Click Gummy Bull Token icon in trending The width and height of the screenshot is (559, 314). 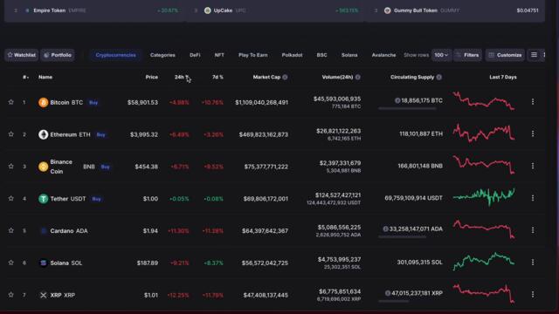click(x=388, y=10)
